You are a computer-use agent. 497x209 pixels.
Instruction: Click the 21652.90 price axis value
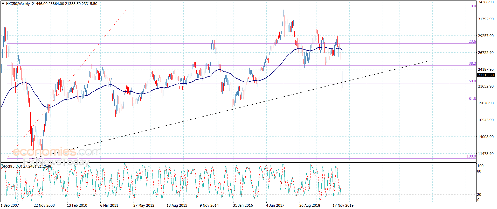(486, 86)
